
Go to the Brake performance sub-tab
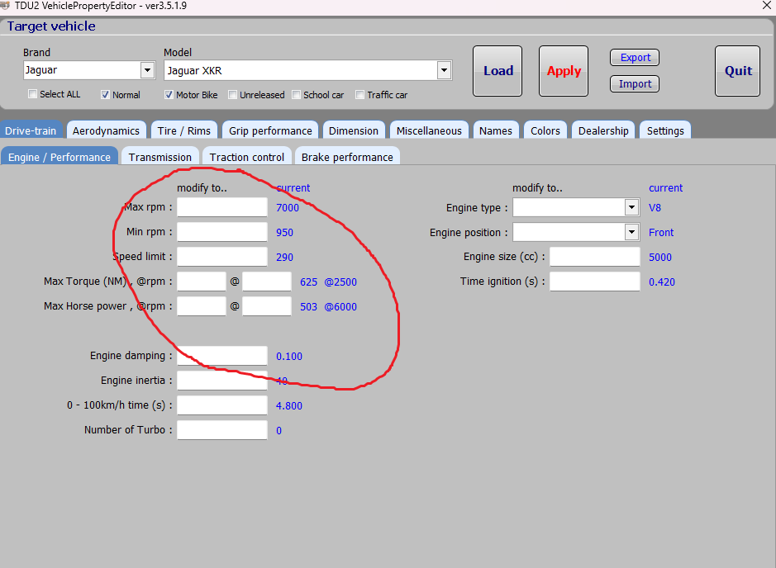pos(347,157)
